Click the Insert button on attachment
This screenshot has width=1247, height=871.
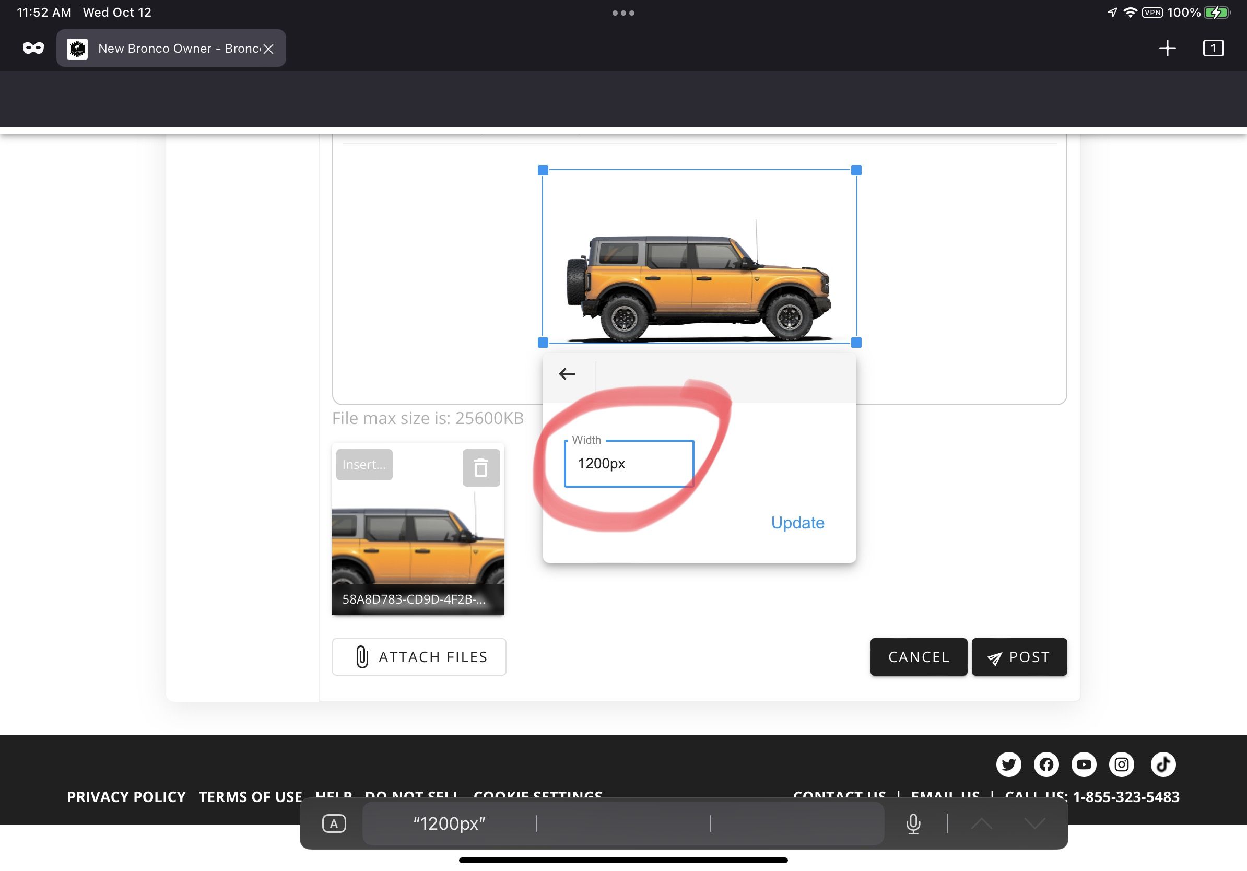[364, 465]
